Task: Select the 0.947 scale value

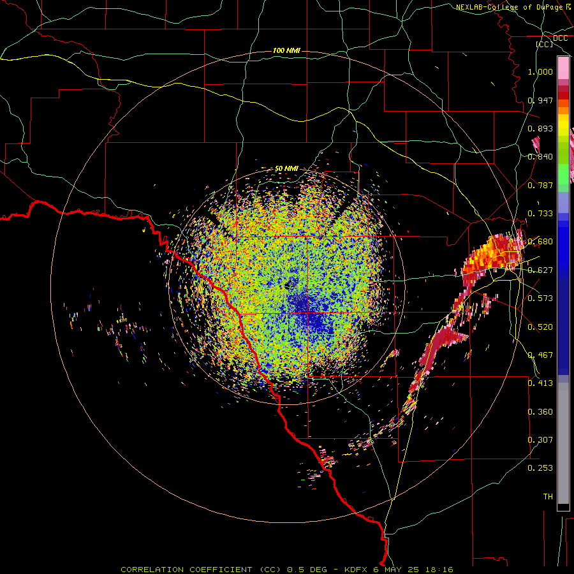Action: pos(540,100)
